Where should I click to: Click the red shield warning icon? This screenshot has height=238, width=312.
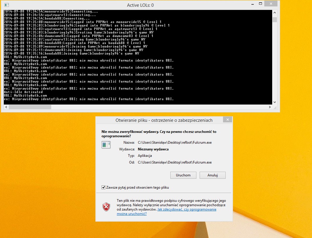106,207
